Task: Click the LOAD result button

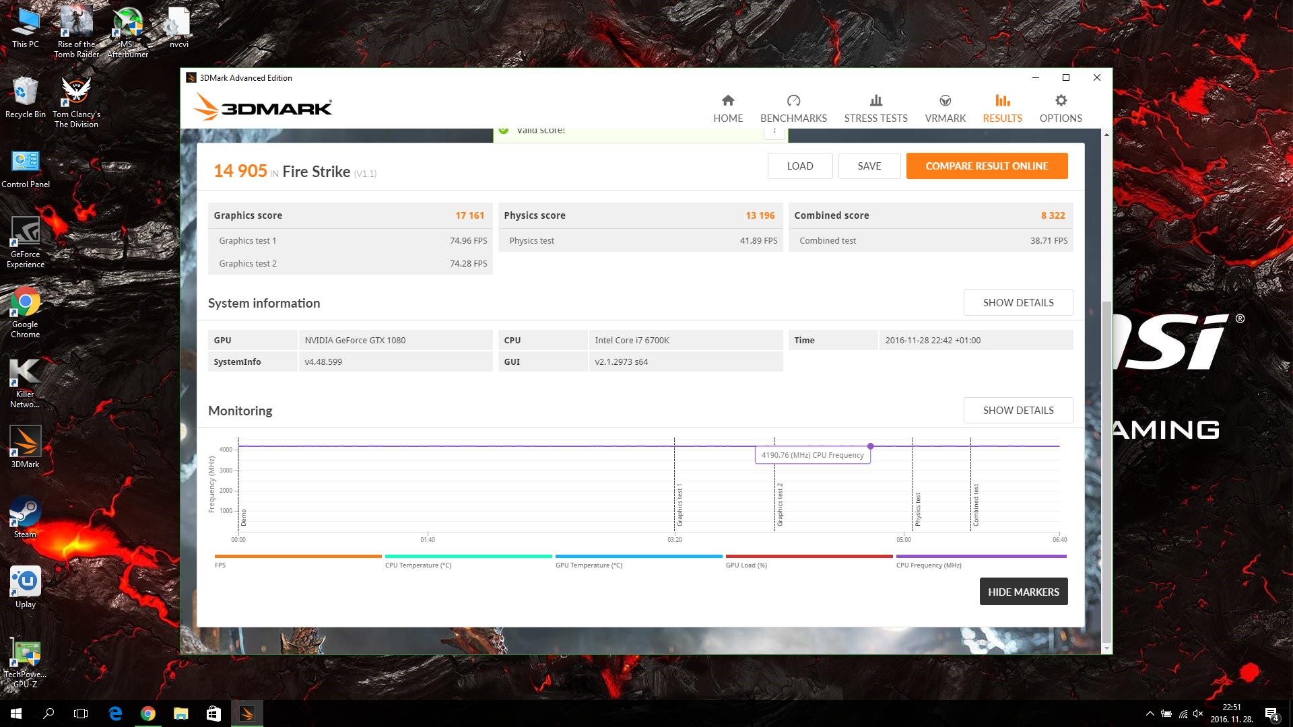Action: pyautogui.click(x=800, y=166)
